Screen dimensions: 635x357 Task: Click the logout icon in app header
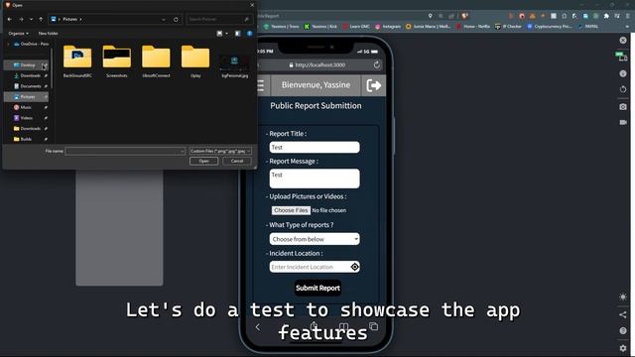coord(373,85)
